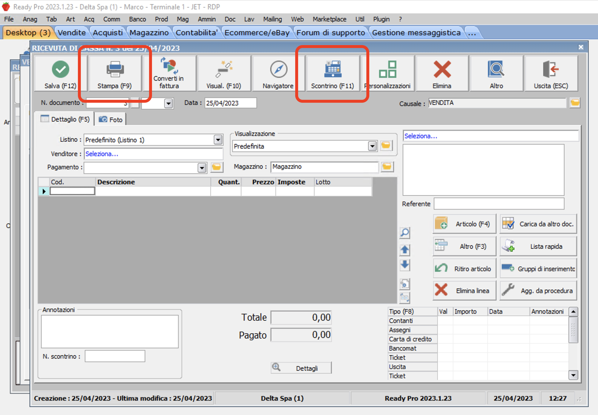598x415 pixels.
Task: Move row up with blue up arrow
Action: pyautogui.click(x=405, y=250)
